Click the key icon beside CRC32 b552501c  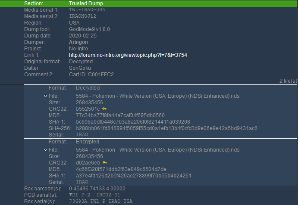104,109
